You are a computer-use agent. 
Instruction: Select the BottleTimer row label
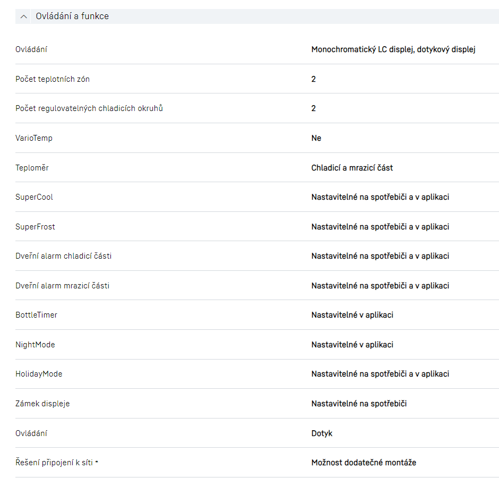[x=36, y=315]
